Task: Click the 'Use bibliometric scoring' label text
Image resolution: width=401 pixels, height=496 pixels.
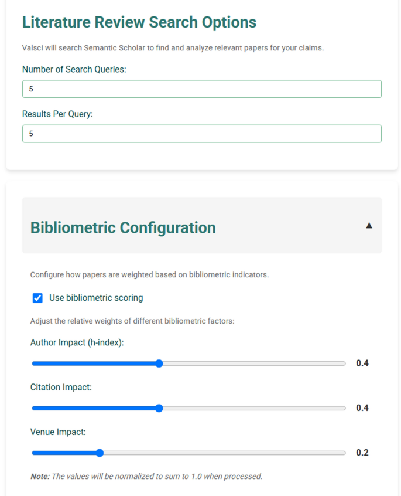Action: pyautogui.click(x=96, y=298)
